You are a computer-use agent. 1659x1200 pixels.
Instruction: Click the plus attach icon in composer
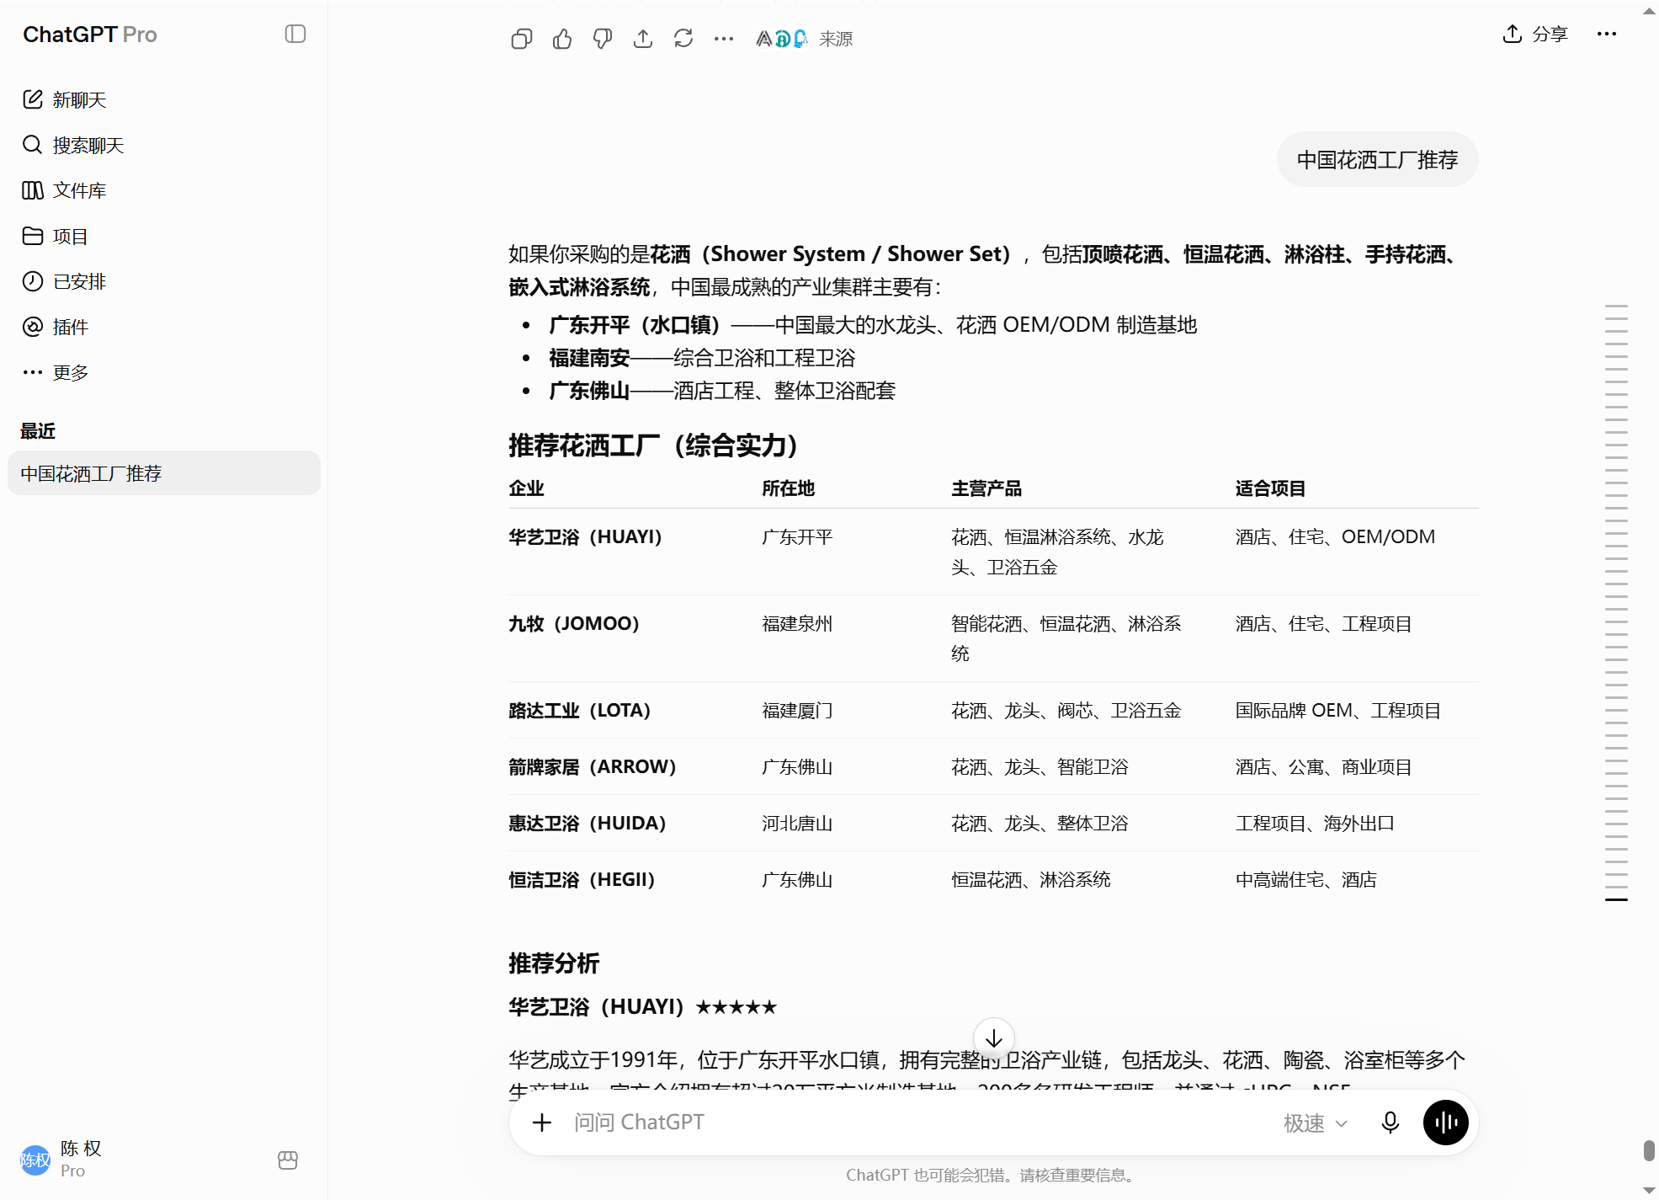(542, 1123)
